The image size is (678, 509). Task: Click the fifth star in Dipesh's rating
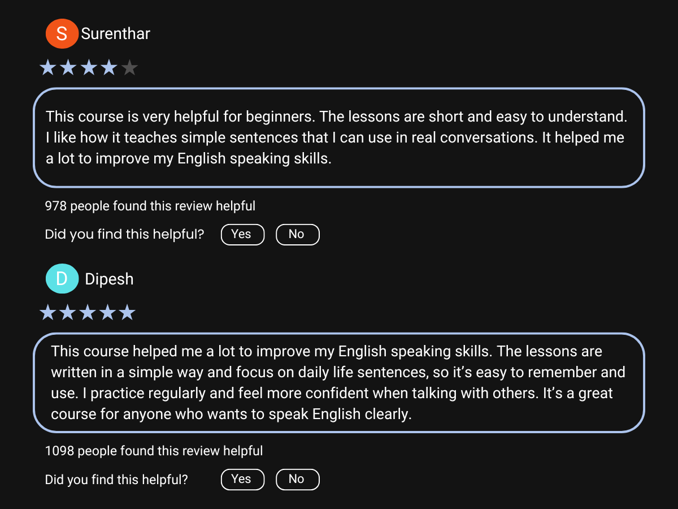pos(128,313)
